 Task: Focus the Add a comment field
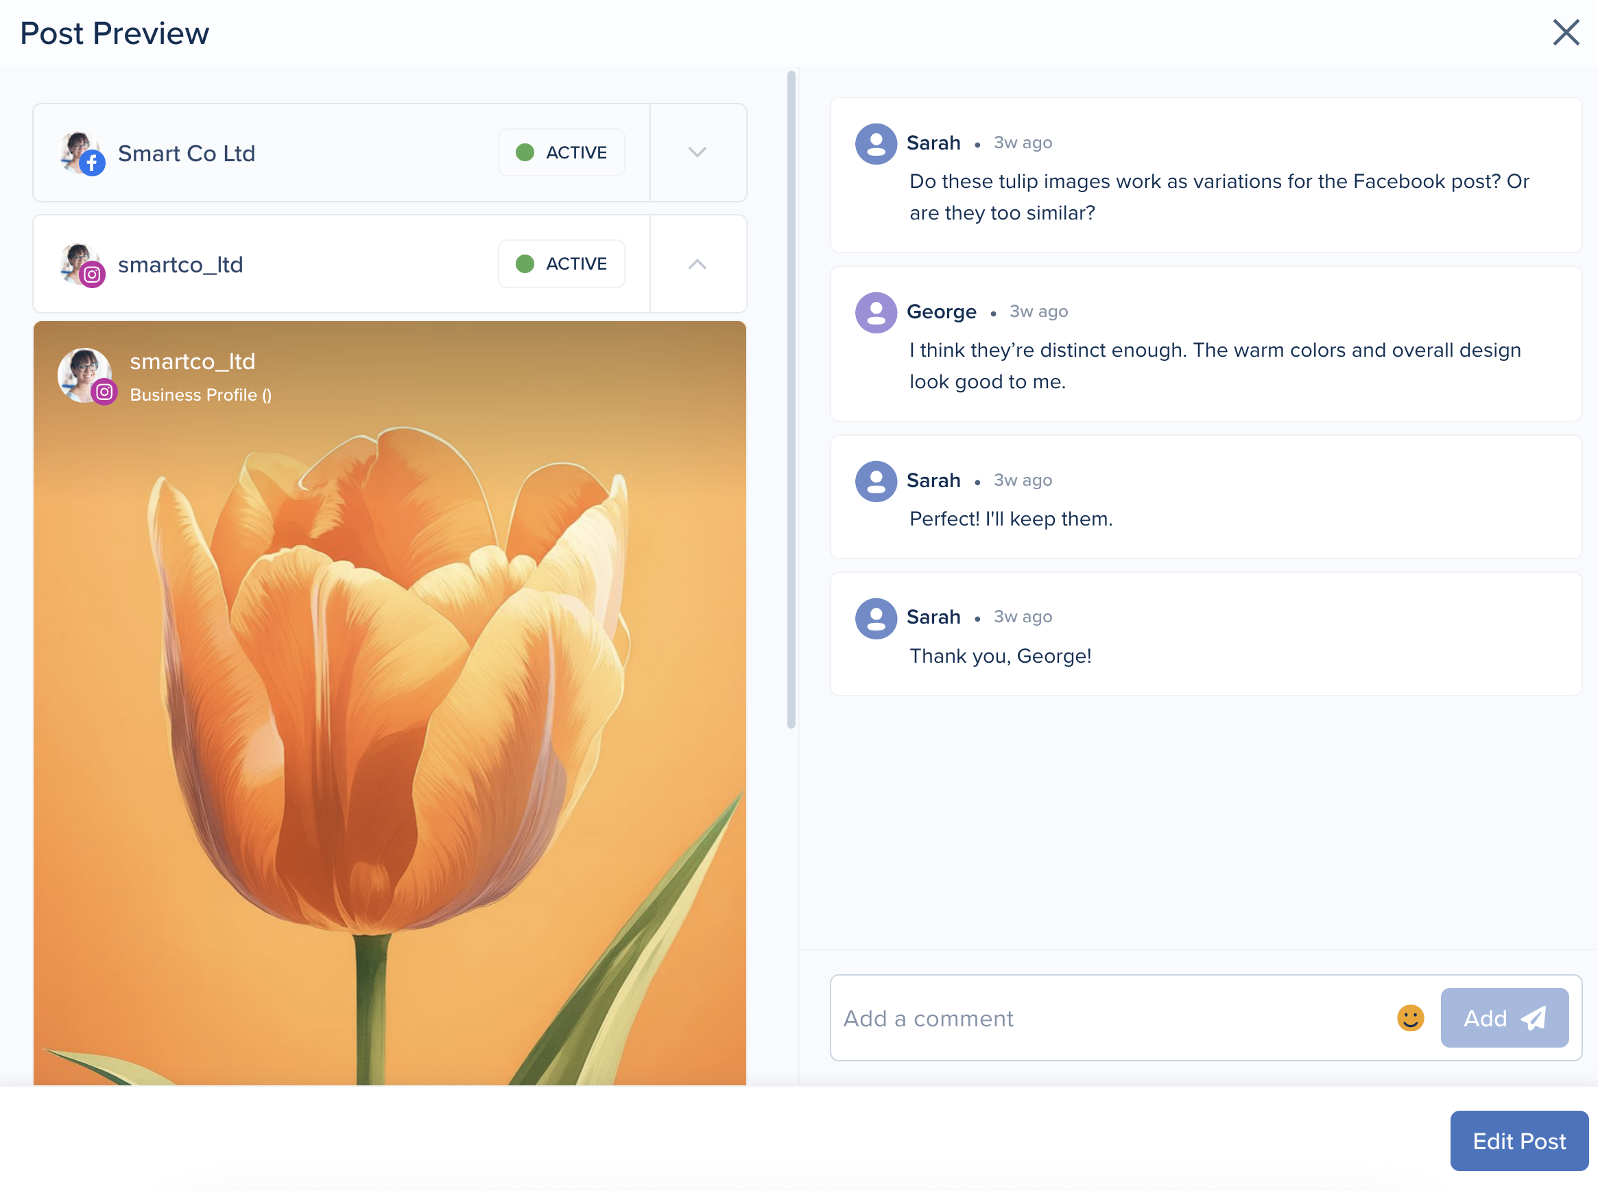click(1110, 1018)
